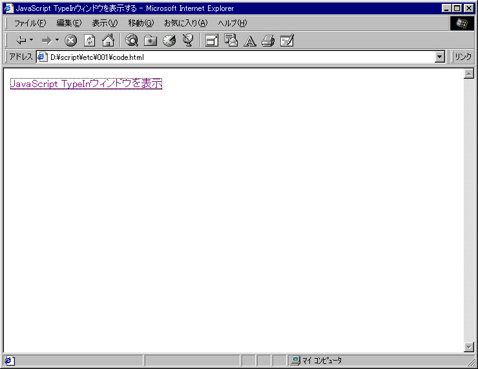Open the ヘルプ(H) menu
The height and width of the screenshot is (369, 478).
point(233,23)
